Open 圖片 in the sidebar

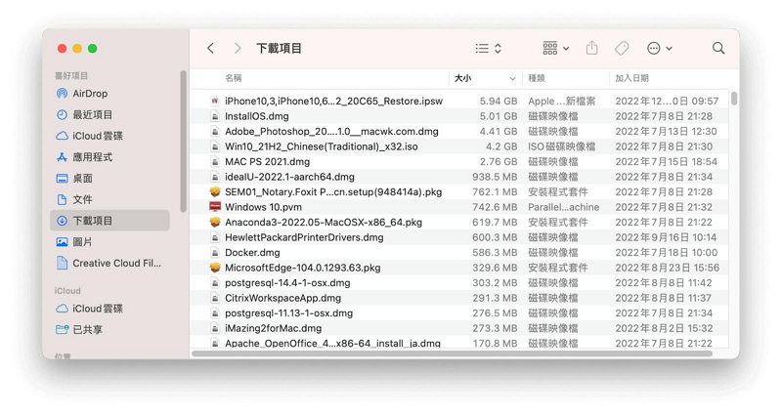[x=109, y=241]
